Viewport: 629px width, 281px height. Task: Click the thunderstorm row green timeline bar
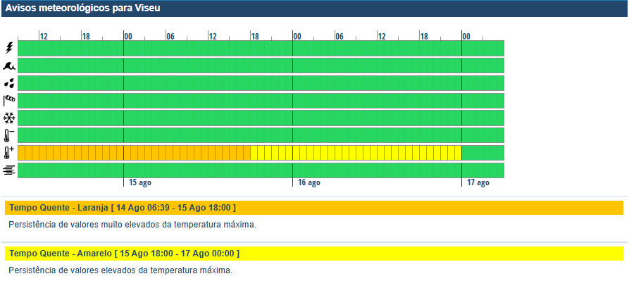coord(261,48)
